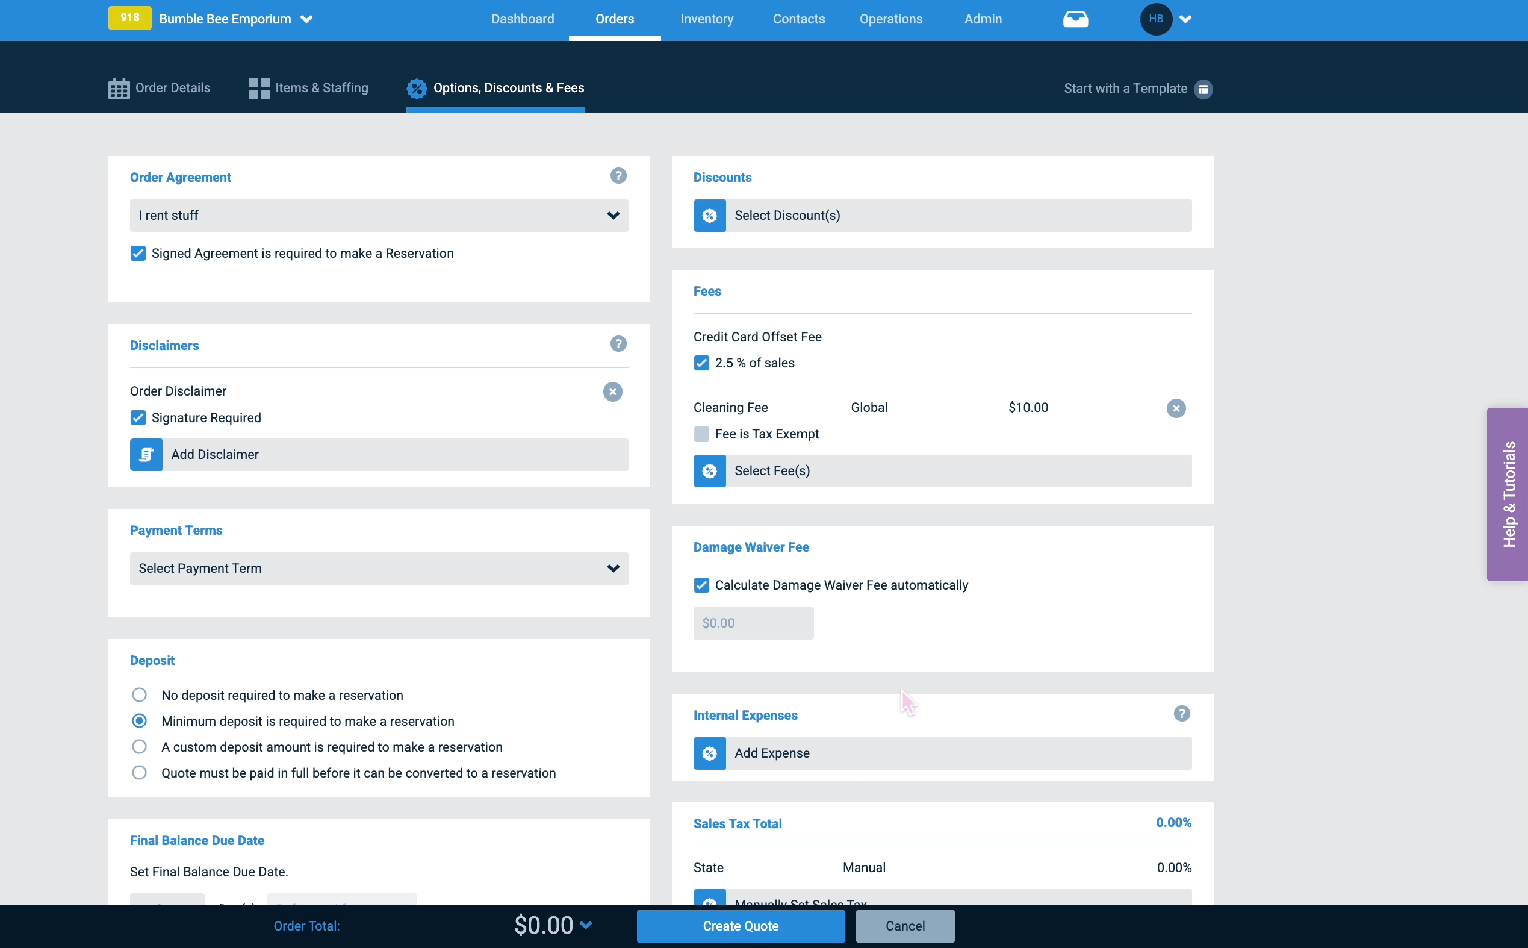Open the Order Agreement help icon
Viewport: 1528px width, 948px height.
pos(618,175)
